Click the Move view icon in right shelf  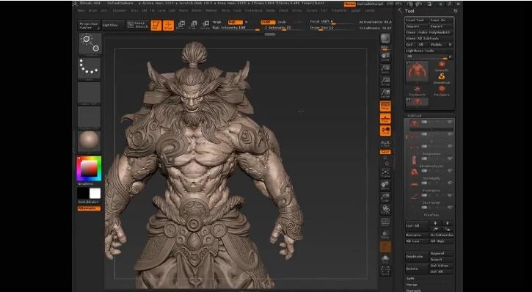click(x=385, y=186)
